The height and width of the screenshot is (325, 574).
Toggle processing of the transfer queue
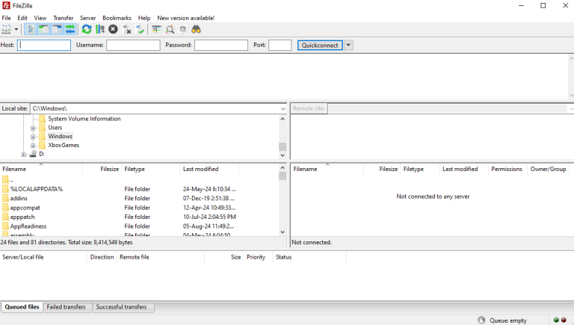click(100, 29)
